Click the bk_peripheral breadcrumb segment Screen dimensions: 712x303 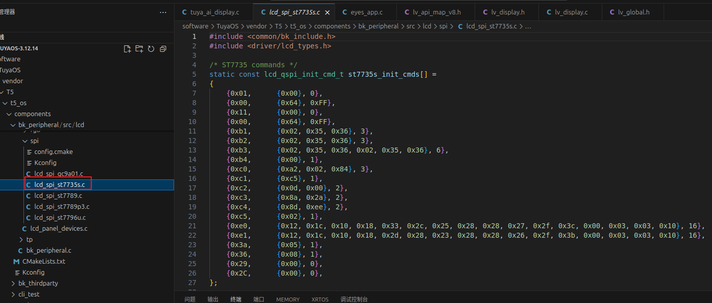click(377, 26)
